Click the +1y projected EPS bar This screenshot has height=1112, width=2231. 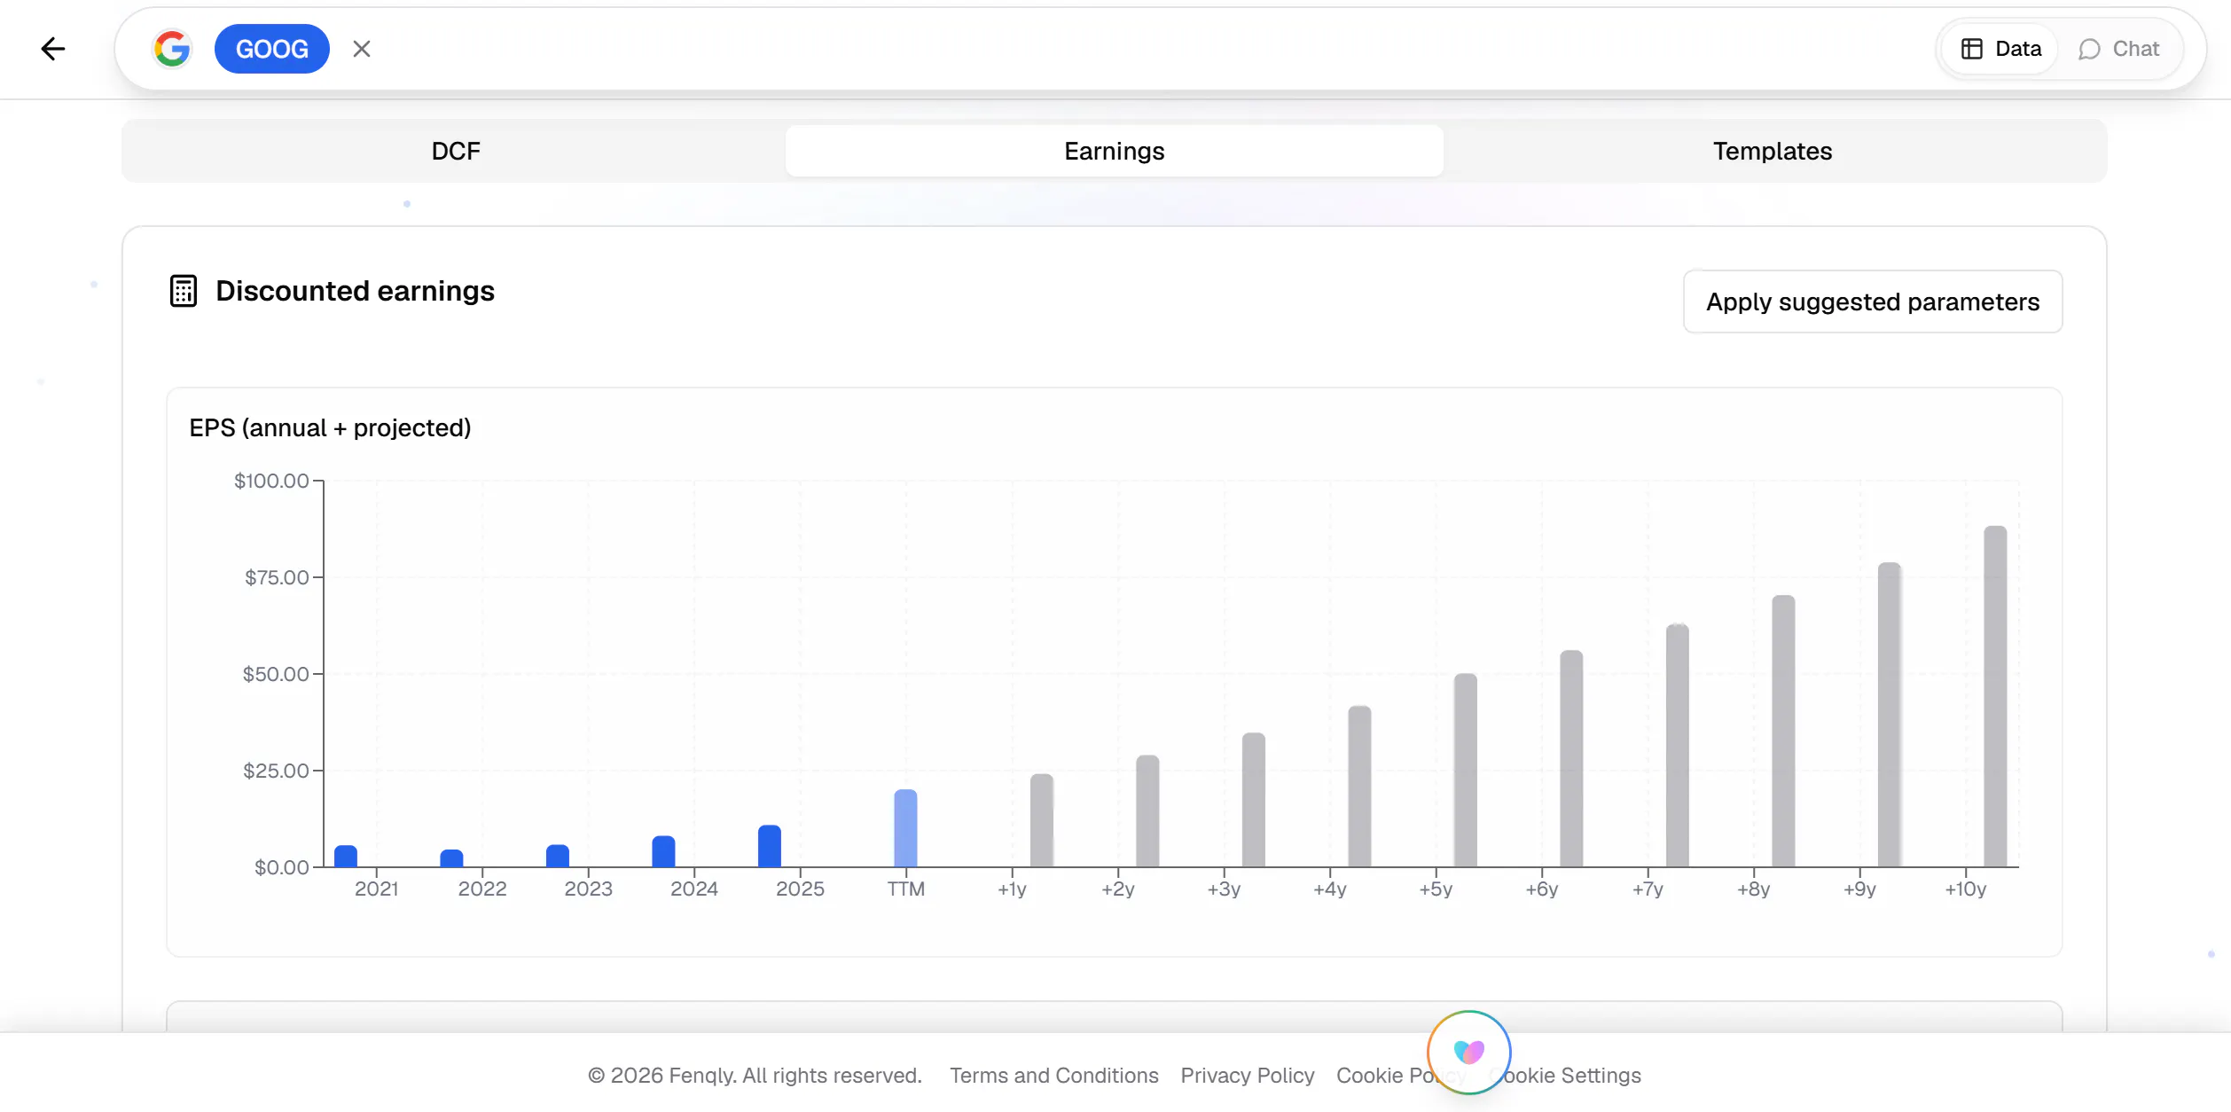click(1042, 820)
